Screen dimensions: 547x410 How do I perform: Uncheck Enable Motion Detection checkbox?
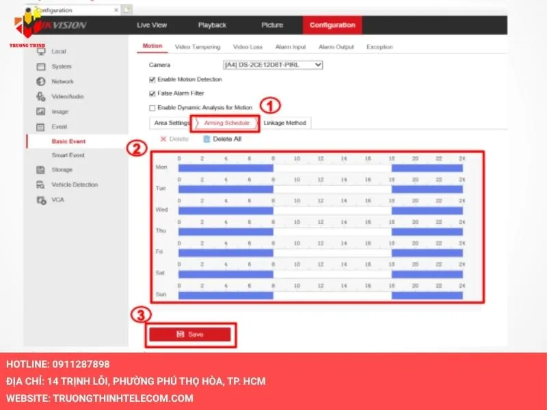pos(152,79)
